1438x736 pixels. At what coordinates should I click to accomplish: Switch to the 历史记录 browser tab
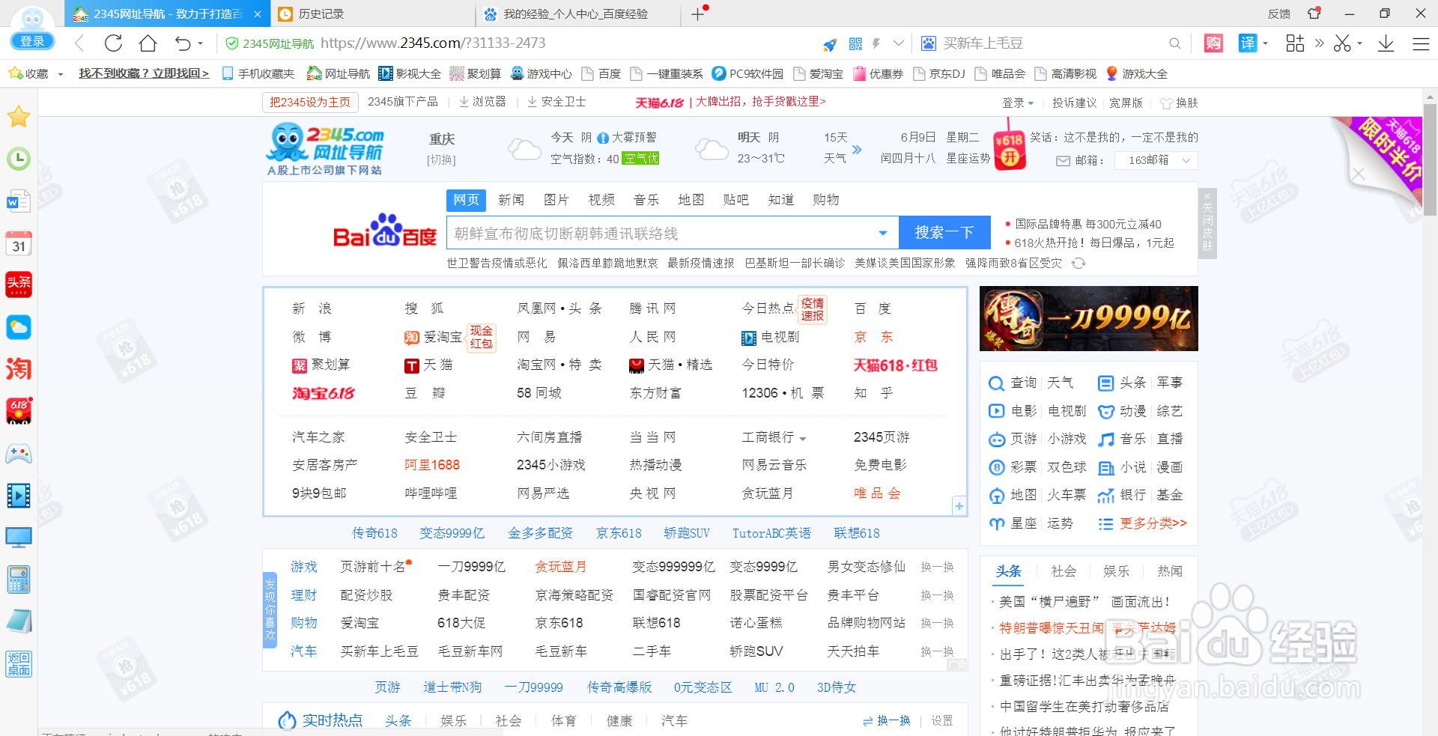(372, 14)
